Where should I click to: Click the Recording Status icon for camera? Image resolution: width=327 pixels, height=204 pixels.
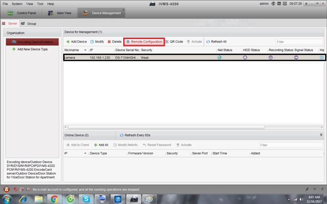(271, 58)
